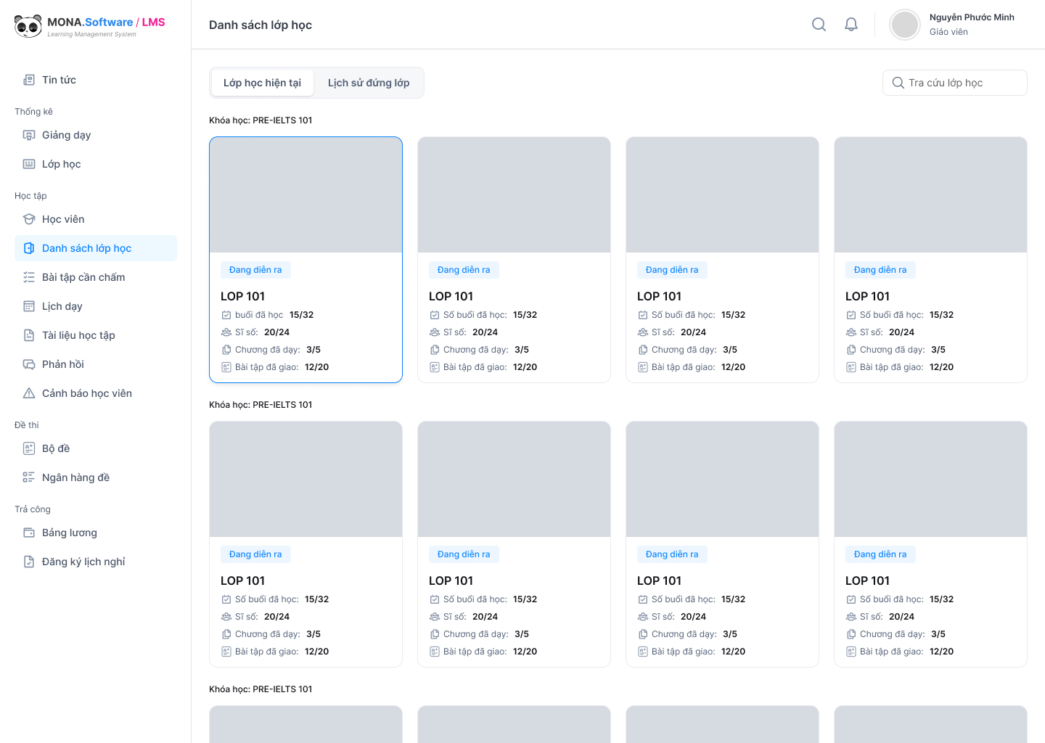Select the Lớp học hiện tại tab
1045x743 pixels.
point(262,83)
